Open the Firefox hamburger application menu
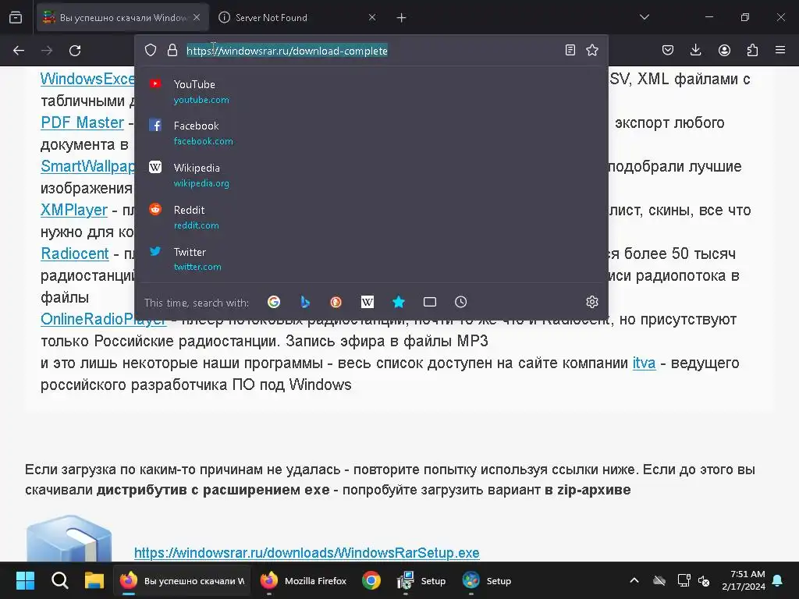 pos(780,50)
